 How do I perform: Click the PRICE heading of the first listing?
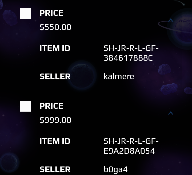(51, 13)
